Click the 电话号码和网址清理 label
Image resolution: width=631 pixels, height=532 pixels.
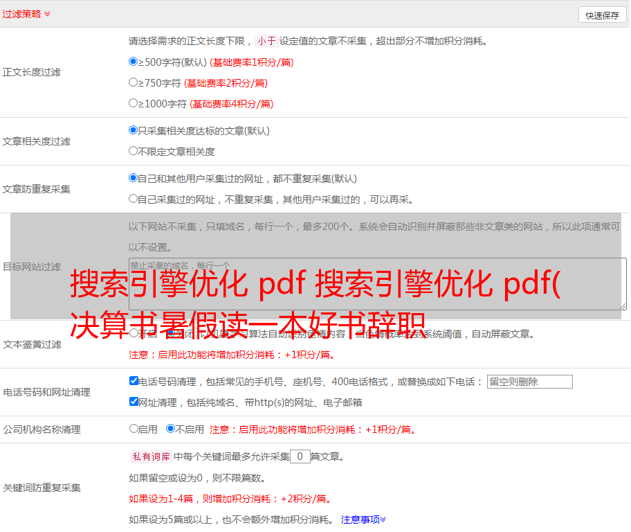(x=46, y=392)
